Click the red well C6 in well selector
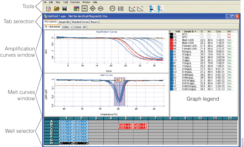244x147 pixels. coord(141,128)
